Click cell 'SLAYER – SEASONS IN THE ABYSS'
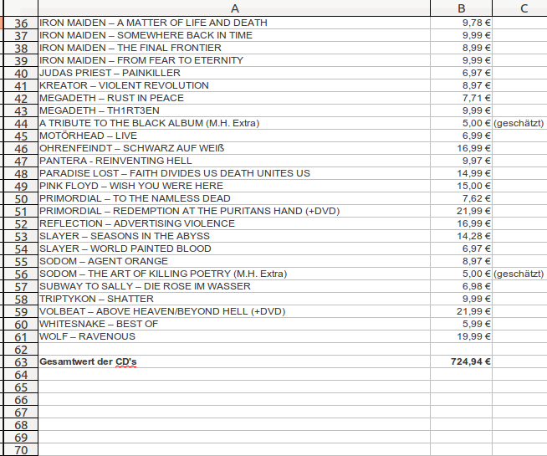This screenshot has width=547, height=456. pos(234,237)
